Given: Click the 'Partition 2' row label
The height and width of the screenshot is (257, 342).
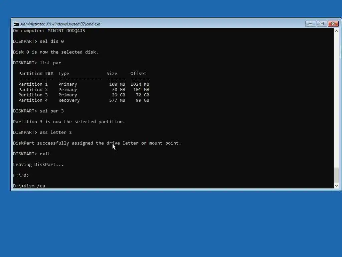Looking at the screenshot, I should pyautogui.click(x=33, y=90).
